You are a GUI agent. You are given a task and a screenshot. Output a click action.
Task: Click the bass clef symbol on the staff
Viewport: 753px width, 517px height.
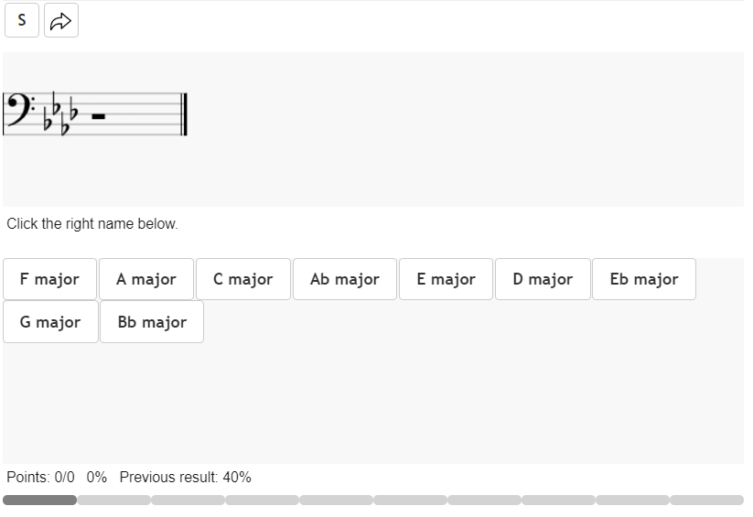tap(16, 112)
